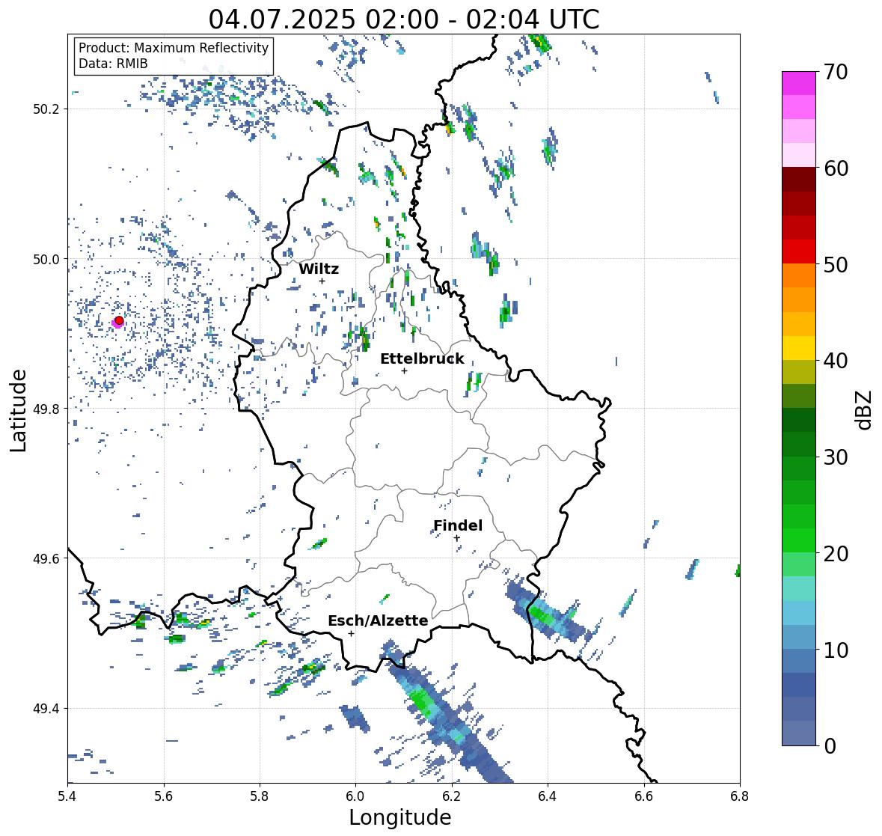
Task: Click the 'Product: Maximum Reflectivity' text
Action: [174, 48]
